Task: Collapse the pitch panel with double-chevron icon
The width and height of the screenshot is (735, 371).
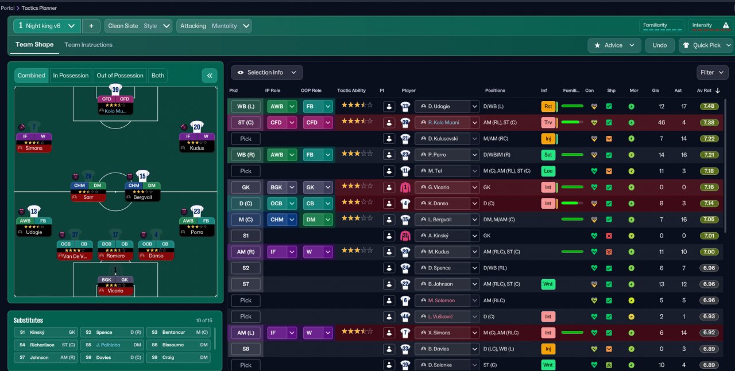Action: coord(210,75)
